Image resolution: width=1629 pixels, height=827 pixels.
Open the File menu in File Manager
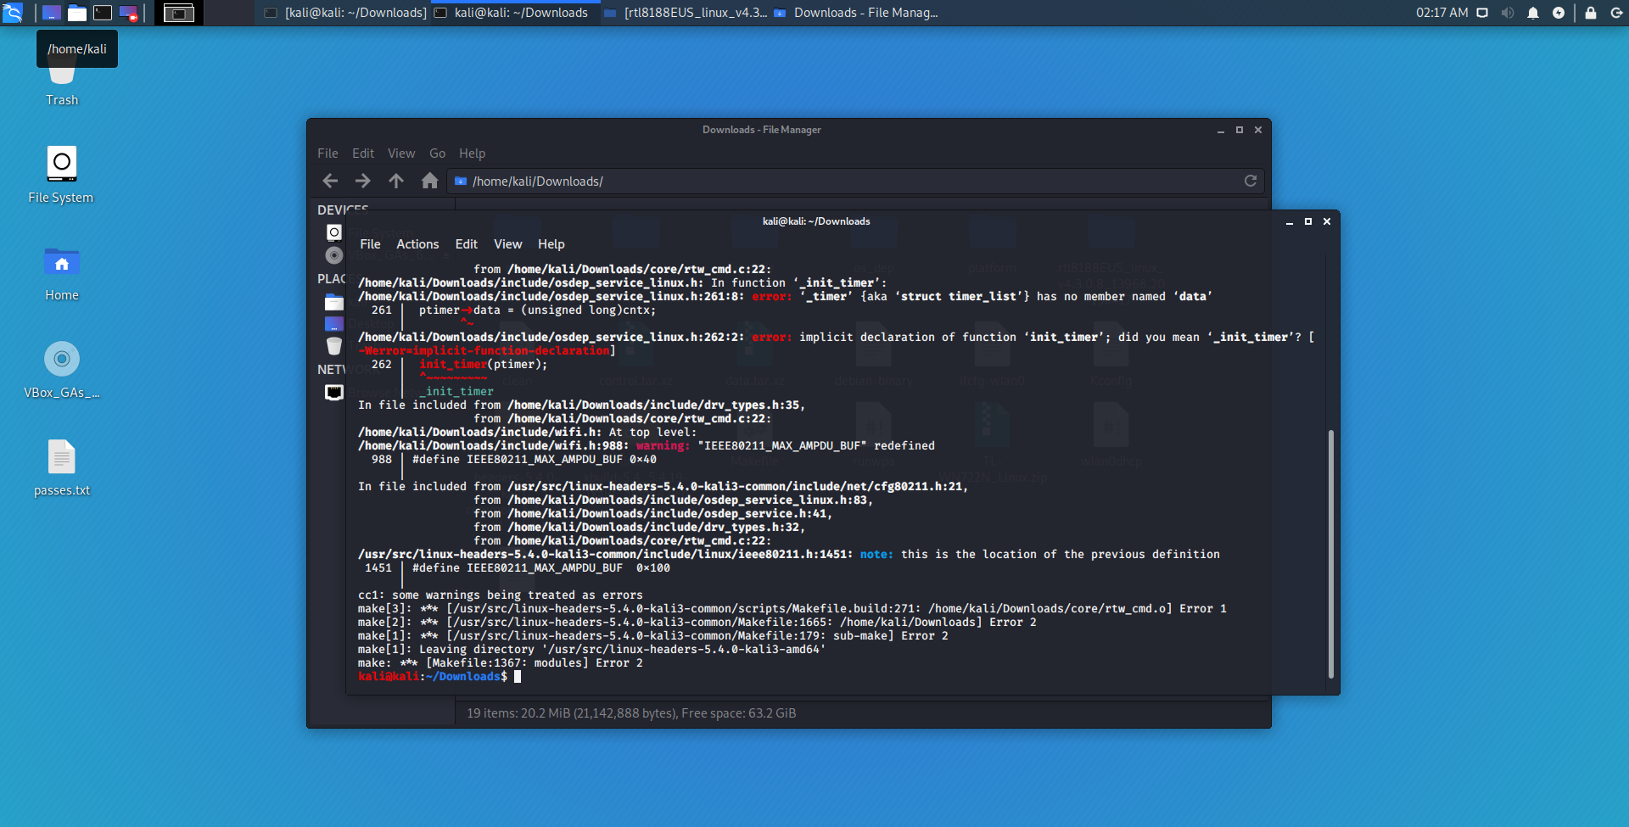pyautogui.click(x=327, y=154)
